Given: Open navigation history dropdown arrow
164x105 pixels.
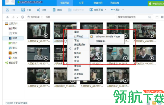Looking at the screenshot, I should [x=18, y=17].
